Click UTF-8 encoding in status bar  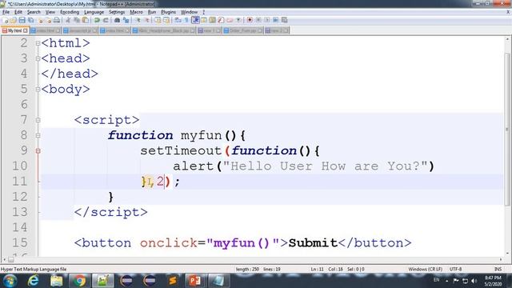(x=455, y=269)
